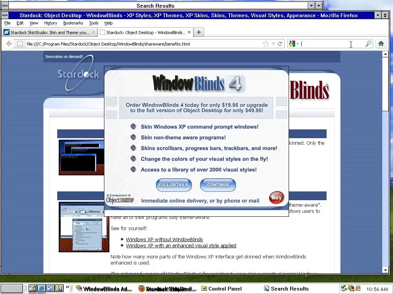This screenshot has width=393, height=294.
Task: Close the Stardock Object Desktop WindowBlinds tab
Action: click(189, 32)
